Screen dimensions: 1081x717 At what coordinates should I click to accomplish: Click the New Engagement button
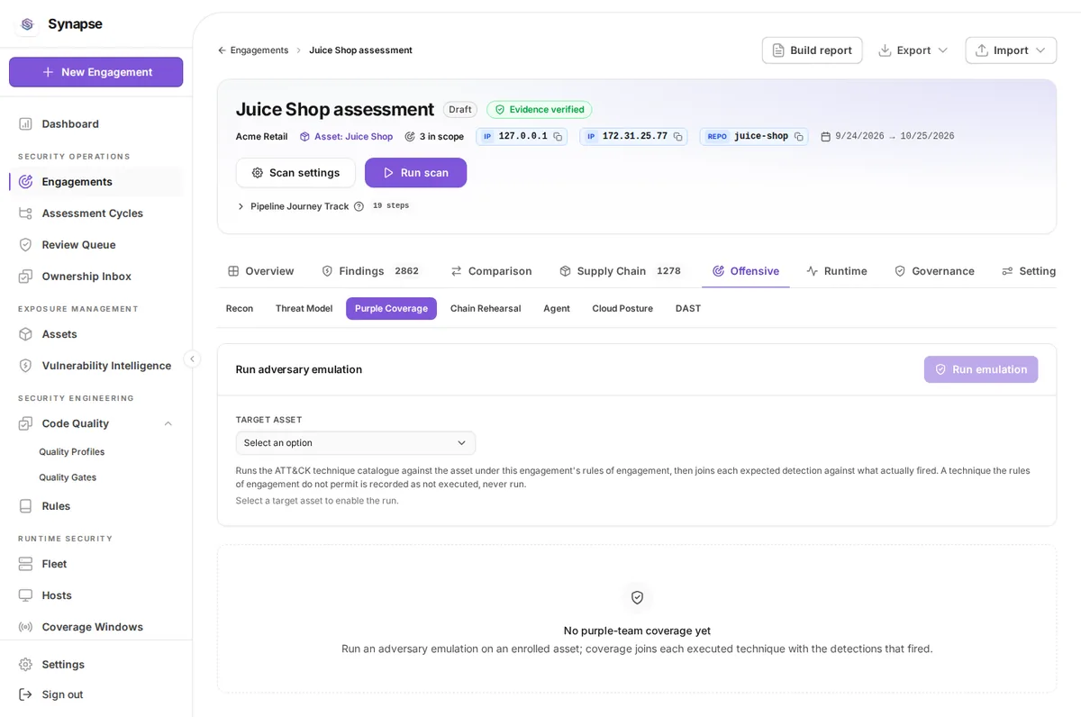point(96,72)
